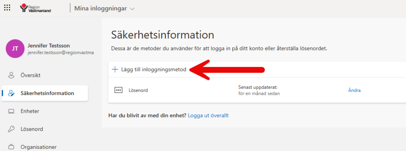This screenshot has width=406, height=151.
Task: Click the JT profile avatar
Action: pyautogui.click(x=15, y=48)
